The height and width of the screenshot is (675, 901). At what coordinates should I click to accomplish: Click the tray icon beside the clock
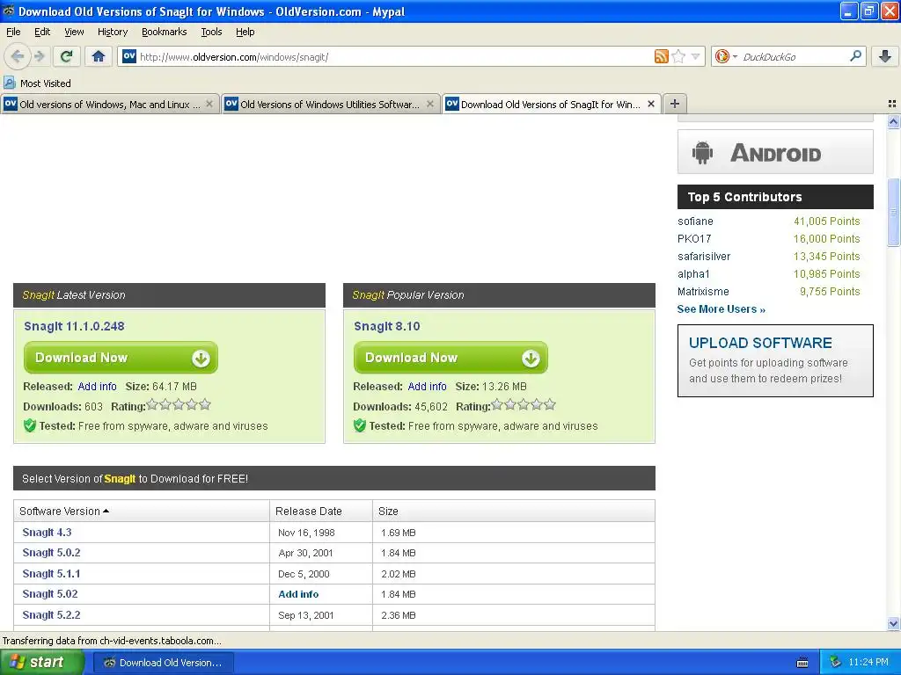[835, 663]
